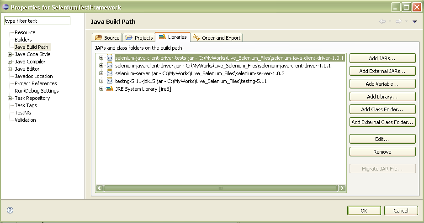Click the horizontal scrollbar left arrow
This screenshot has width=424, height=223.
coord(100,188)
